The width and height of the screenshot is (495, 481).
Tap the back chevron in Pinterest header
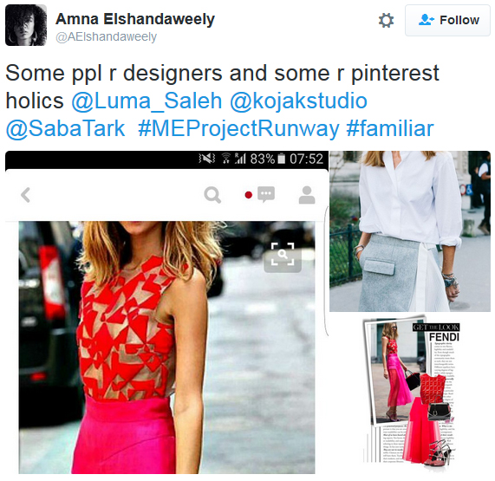(x=26, y=195)
